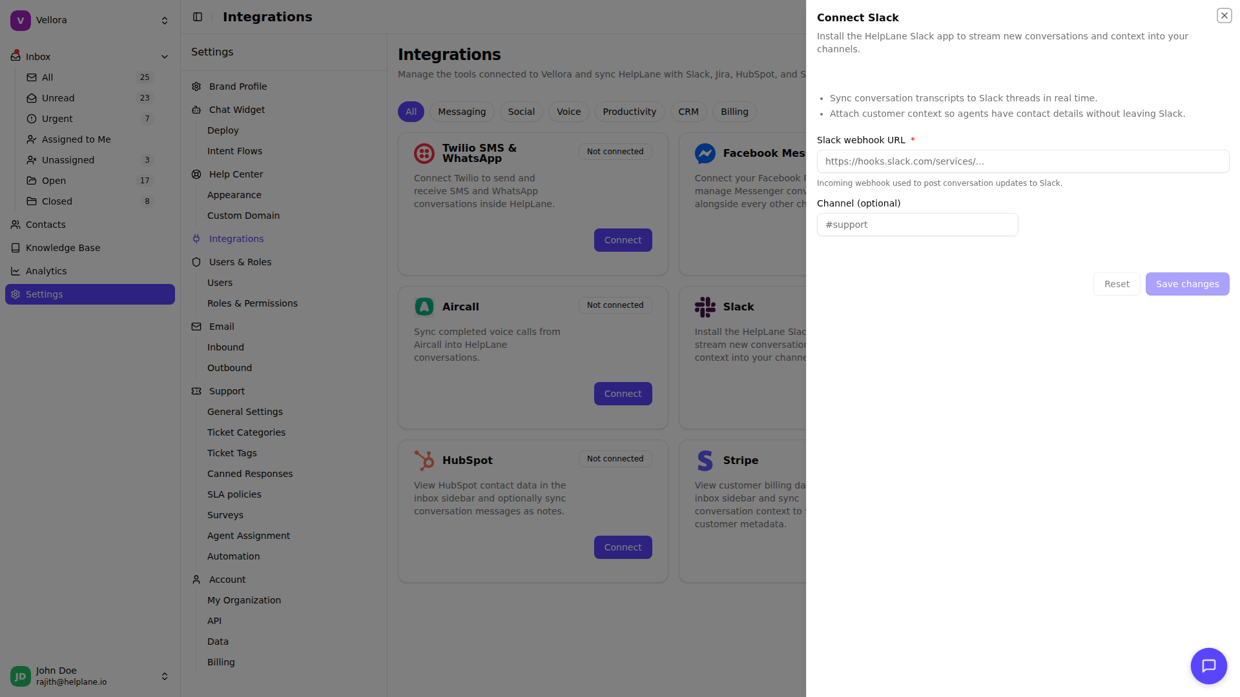1240x697 pixels.
Task: Click the Reset button
Action: coord(1117,284)
